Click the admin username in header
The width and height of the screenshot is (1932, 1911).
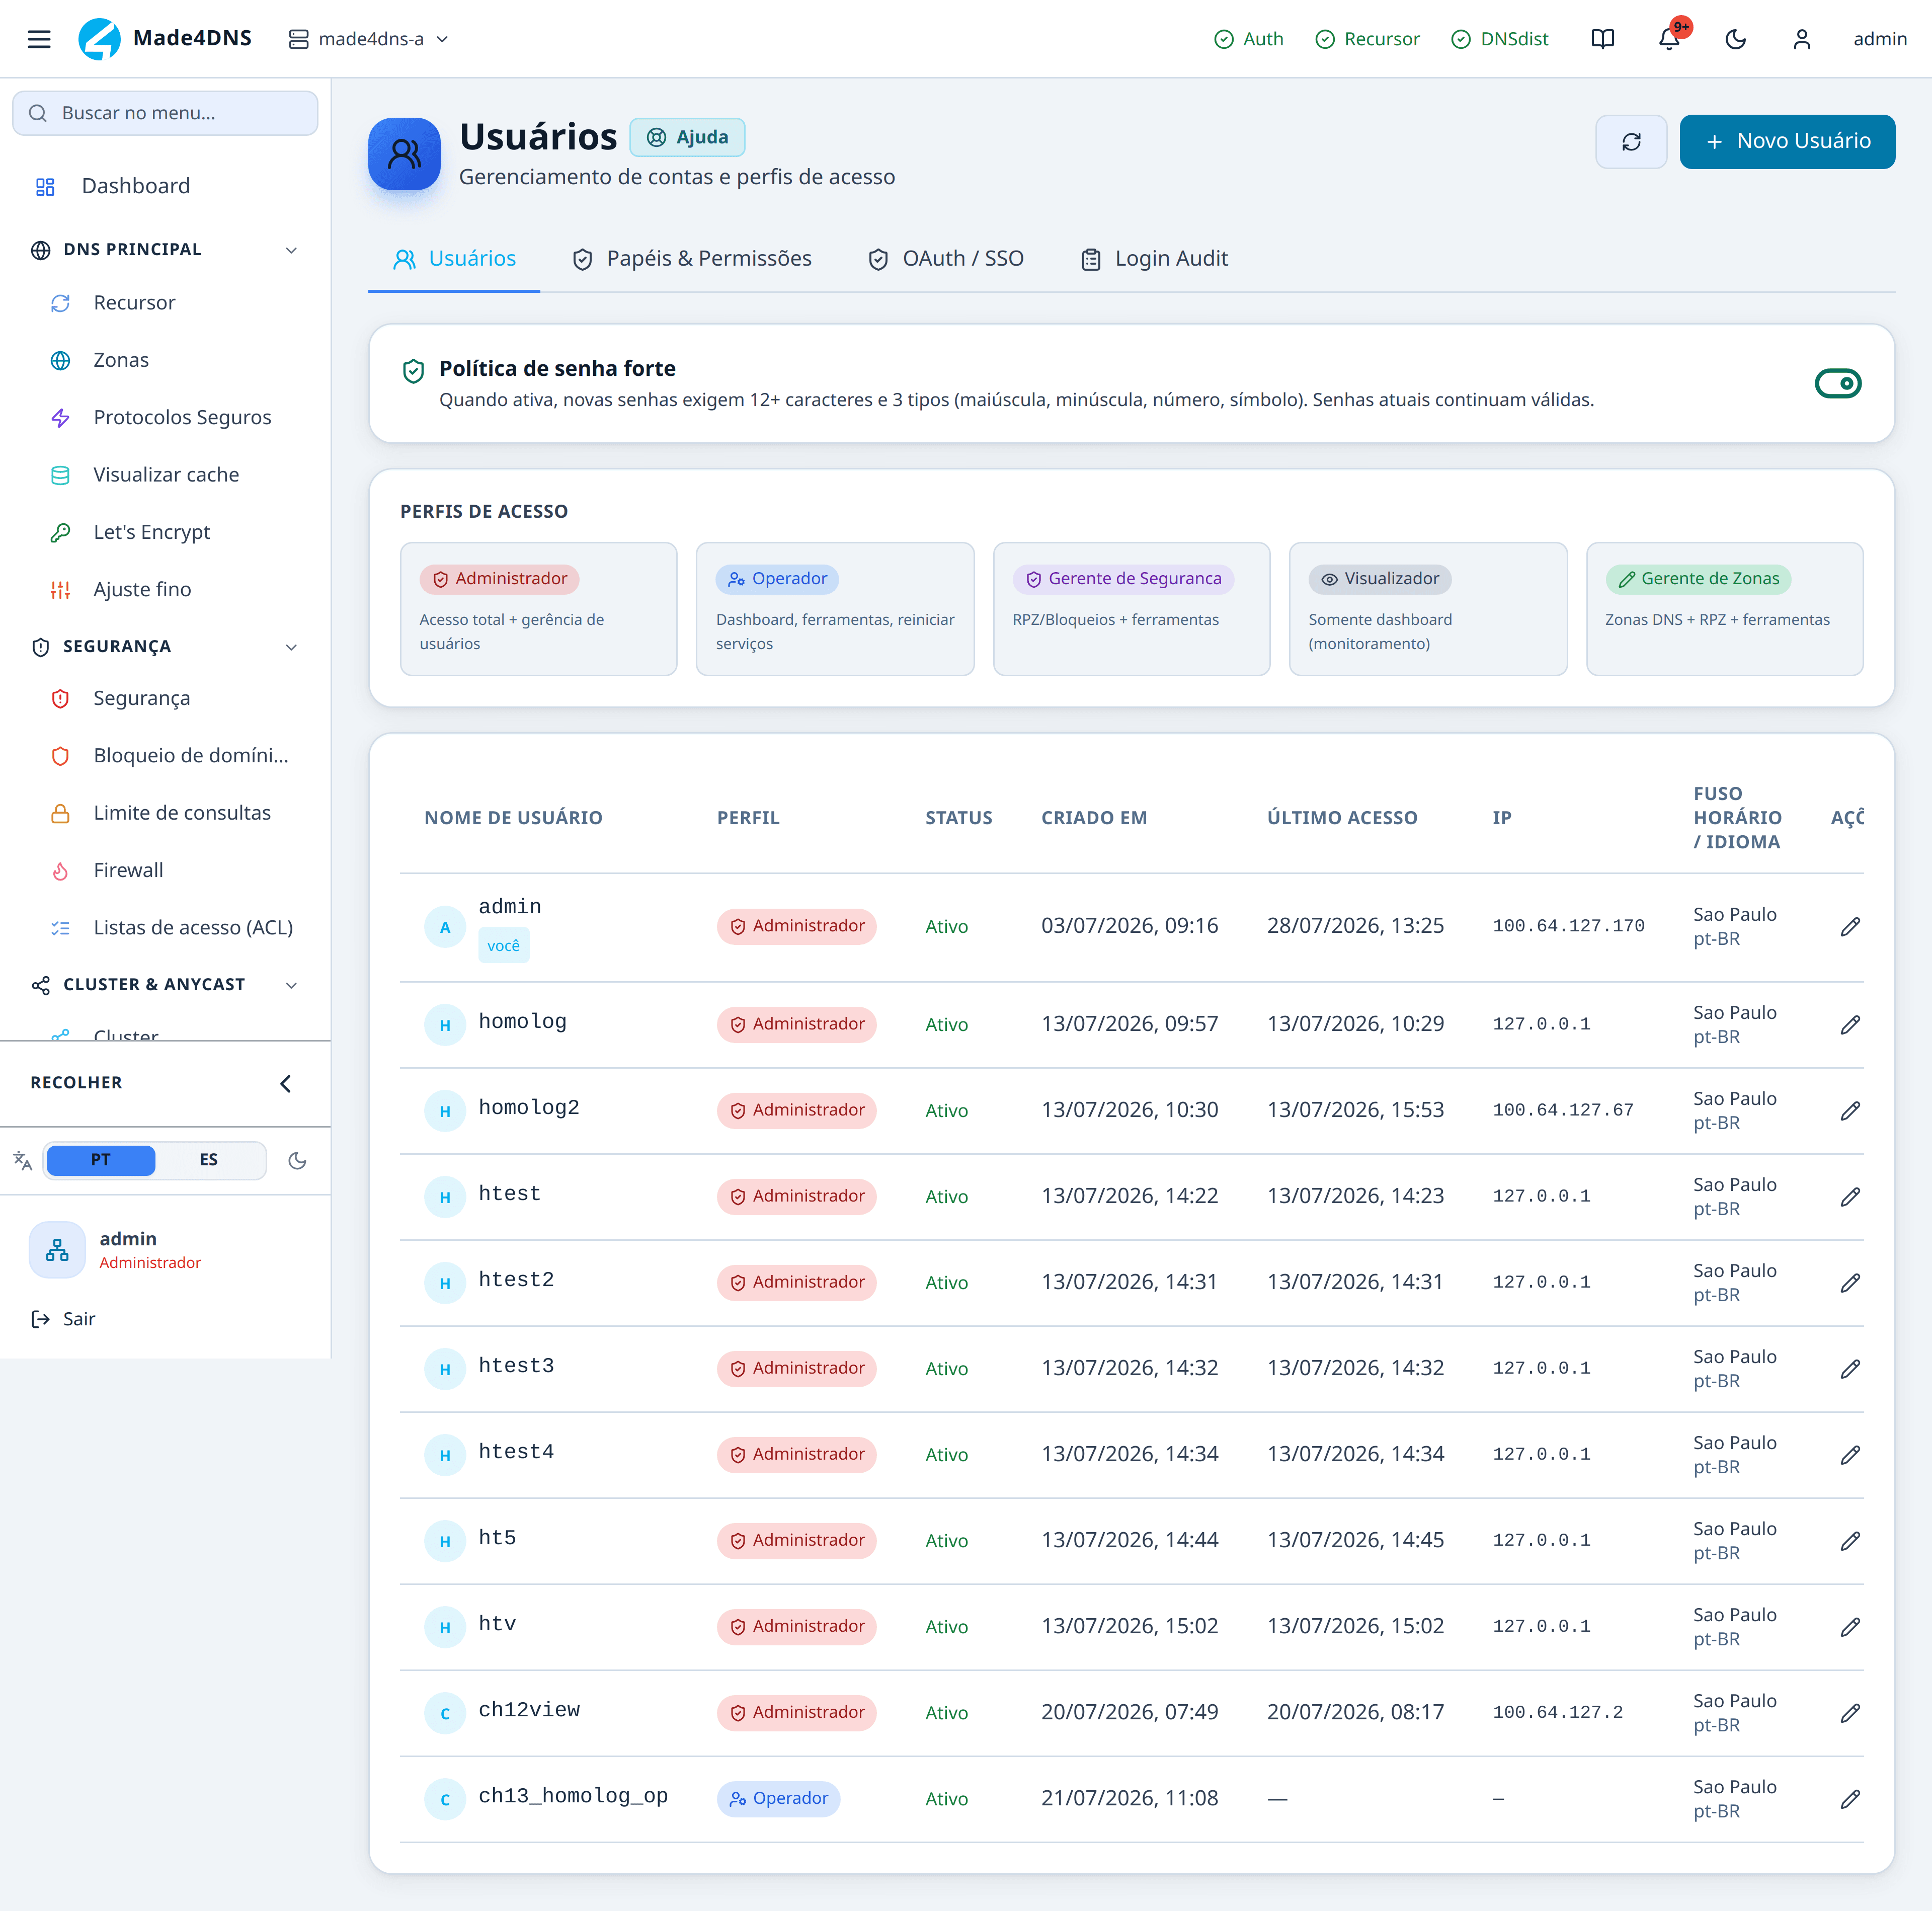click(x=1879, y=39)
